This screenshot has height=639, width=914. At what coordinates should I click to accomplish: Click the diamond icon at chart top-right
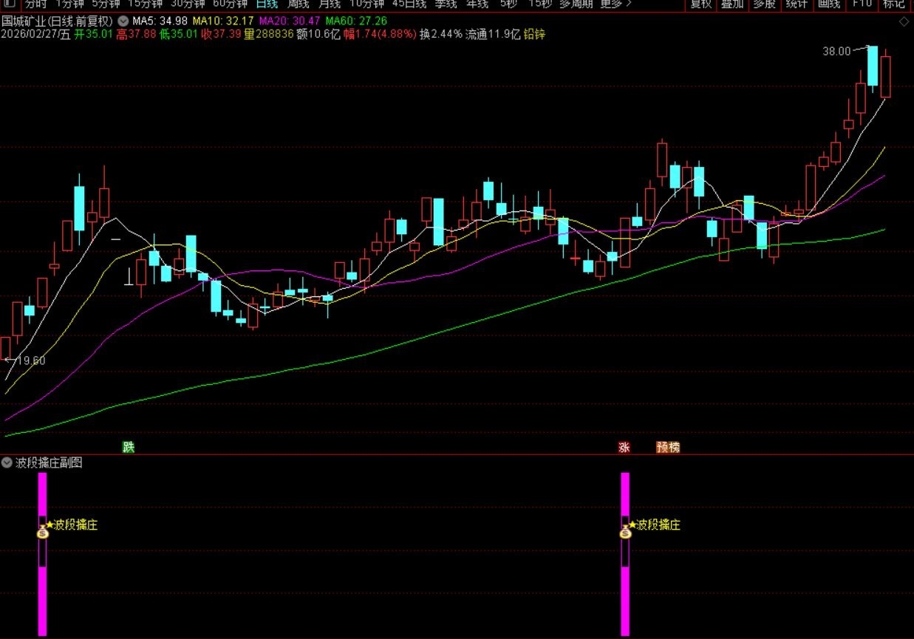pos(904,21)
